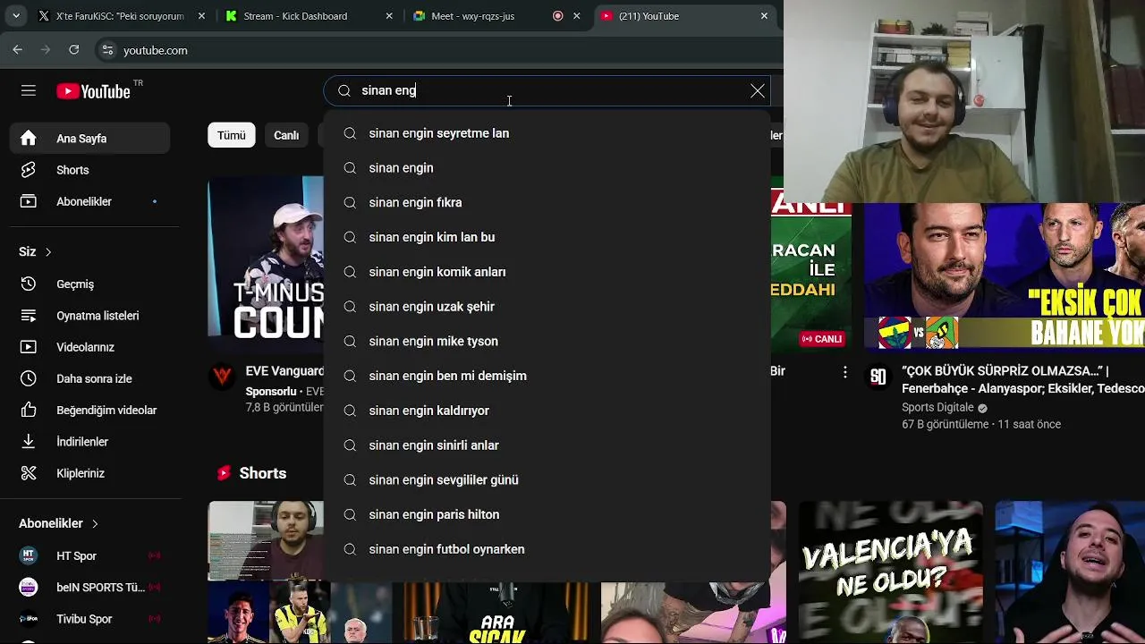The image size is (1145, 644).
Task: Open the Fenerbahçe - Alanyaspor video thumbnail
Action: tap(1004, 276)
